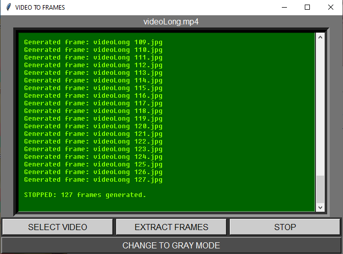Click the log scrollbar down arrow
This screenshot has height=254, width=343.
(x=320, y=207)
